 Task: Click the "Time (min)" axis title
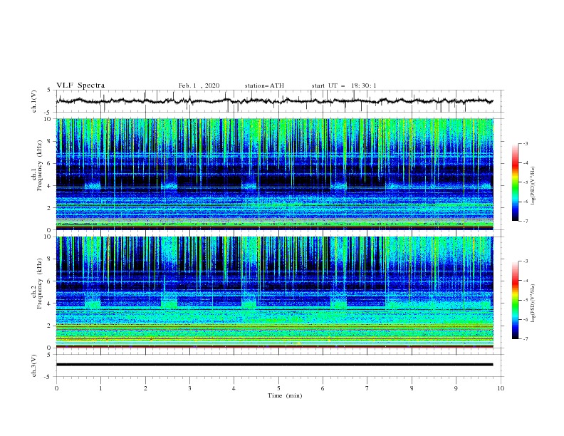tap(285, 395)
